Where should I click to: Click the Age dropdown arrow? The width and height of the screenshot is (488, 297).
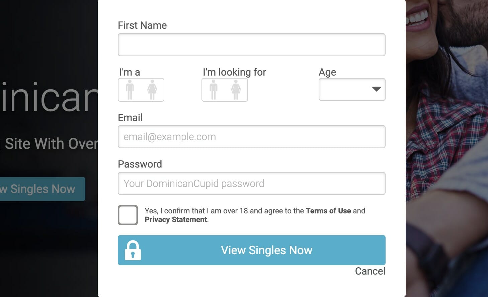377,89
